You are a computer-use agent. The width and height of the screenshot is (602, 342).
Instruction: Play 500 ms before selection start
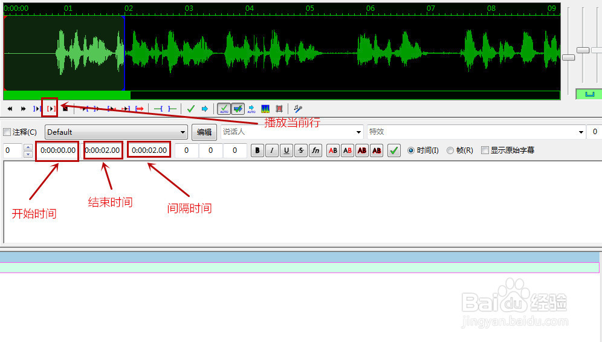[85, 109]
